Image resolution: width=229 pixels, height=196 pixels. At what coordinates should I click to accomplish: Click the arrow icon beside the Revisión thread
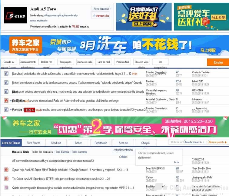[x=11, y=110]
